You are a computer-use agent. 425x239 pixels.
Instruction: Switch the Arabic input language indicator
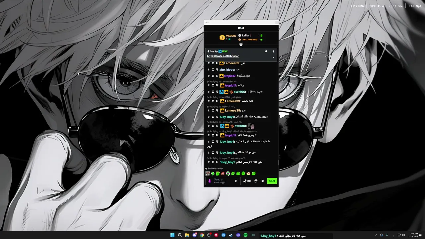[393, 235]
